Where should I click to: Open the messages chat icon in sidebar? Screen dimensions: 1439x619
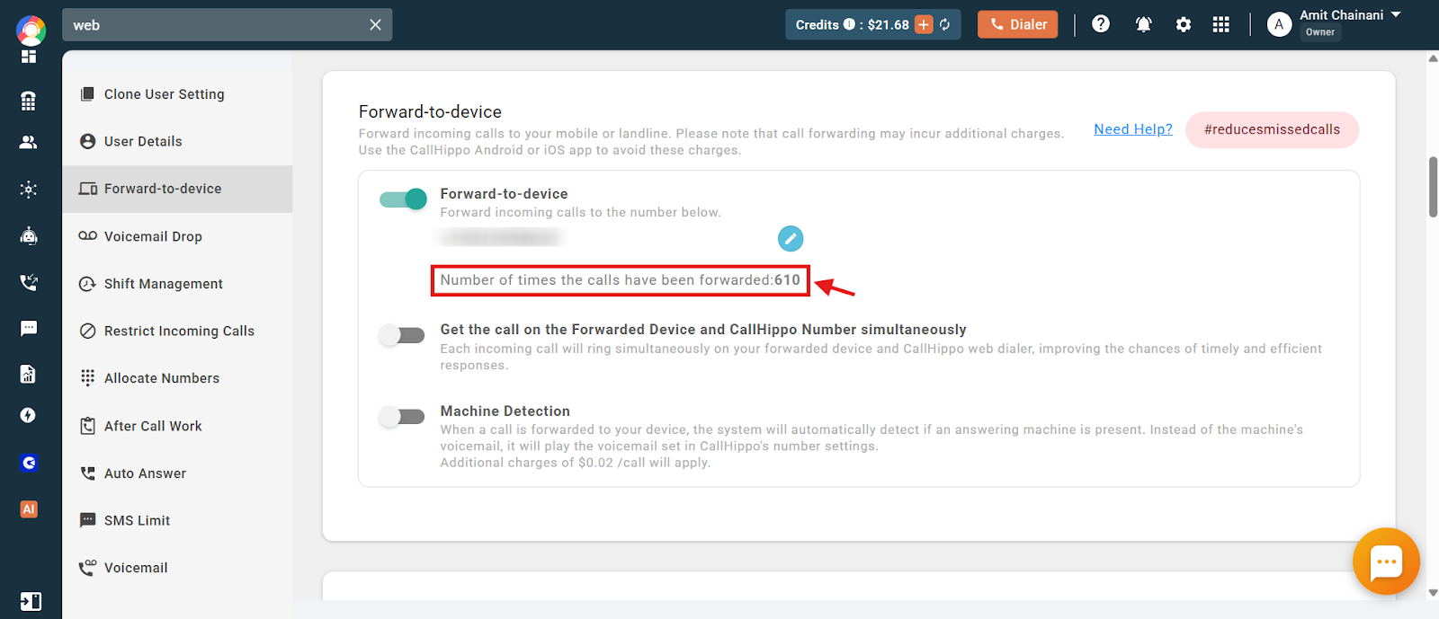pyautogui.click(x=29, y=328)
